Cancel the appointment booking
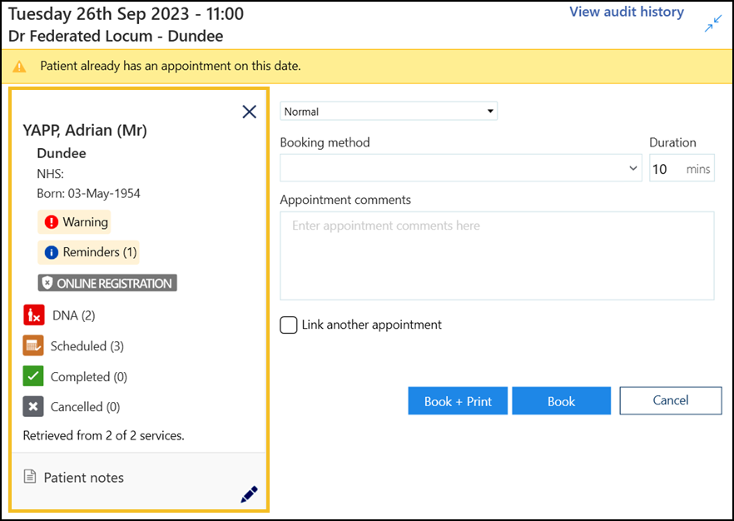This screenshot has width=734, height=521. coord(670,400)
